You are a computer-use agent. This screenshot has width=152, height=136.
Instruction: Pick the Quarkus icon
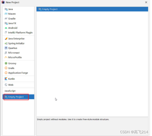[6, 48]
